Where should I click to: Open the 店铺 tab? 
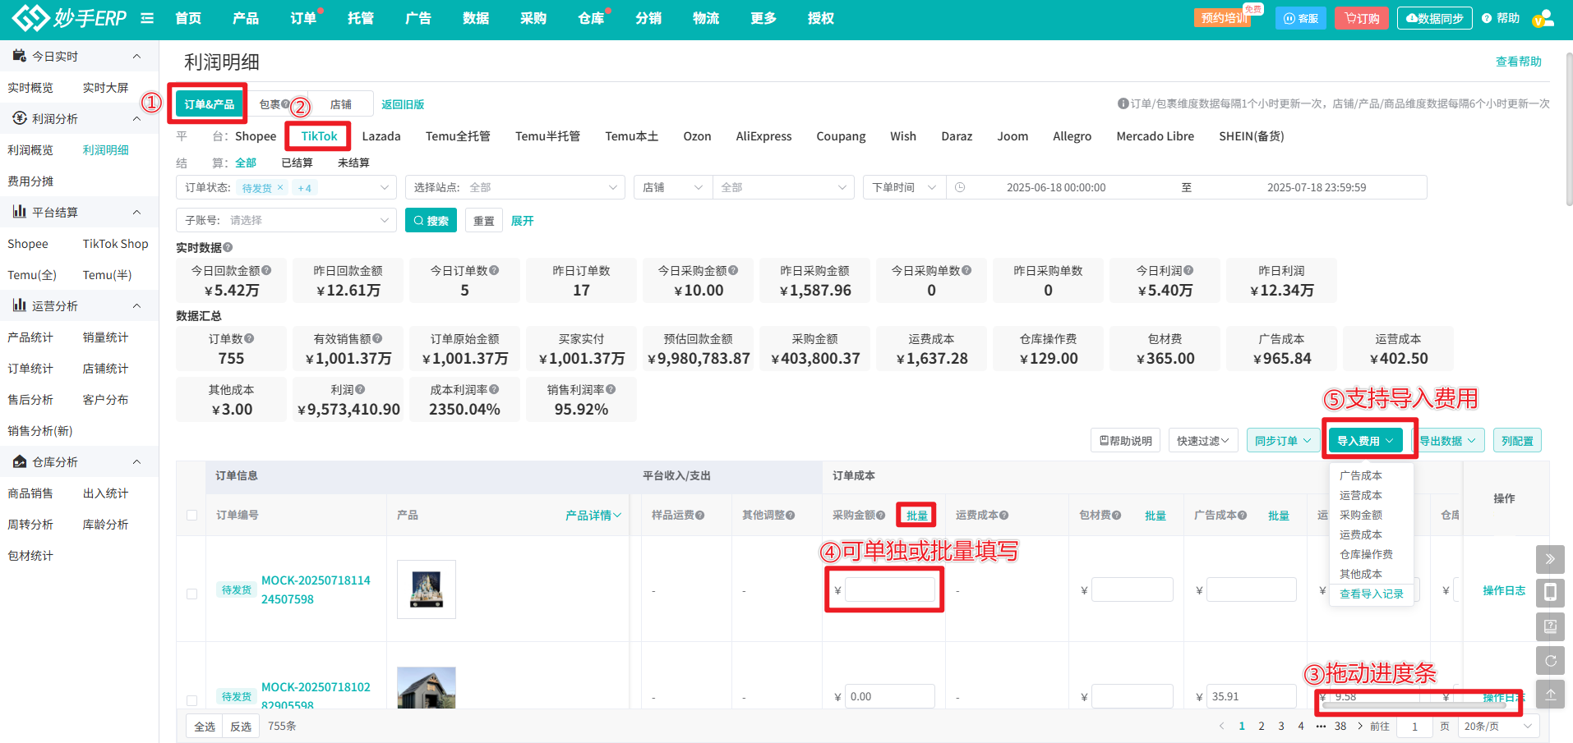click(x=340, y=104)
